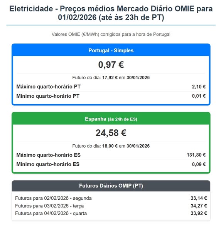Click the 0,01 € minimum PT value

click(x=199, y=96)
